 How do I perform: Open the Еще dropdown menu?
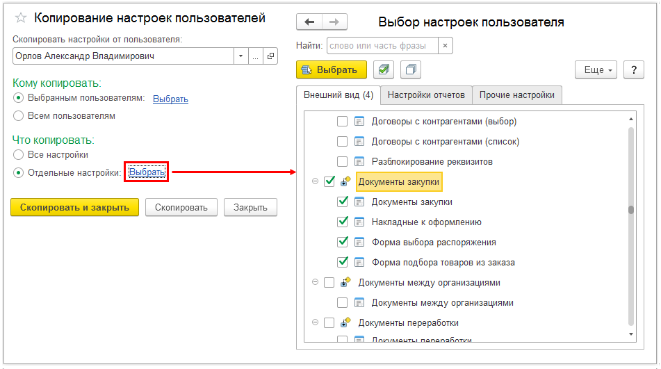(596, 69)
